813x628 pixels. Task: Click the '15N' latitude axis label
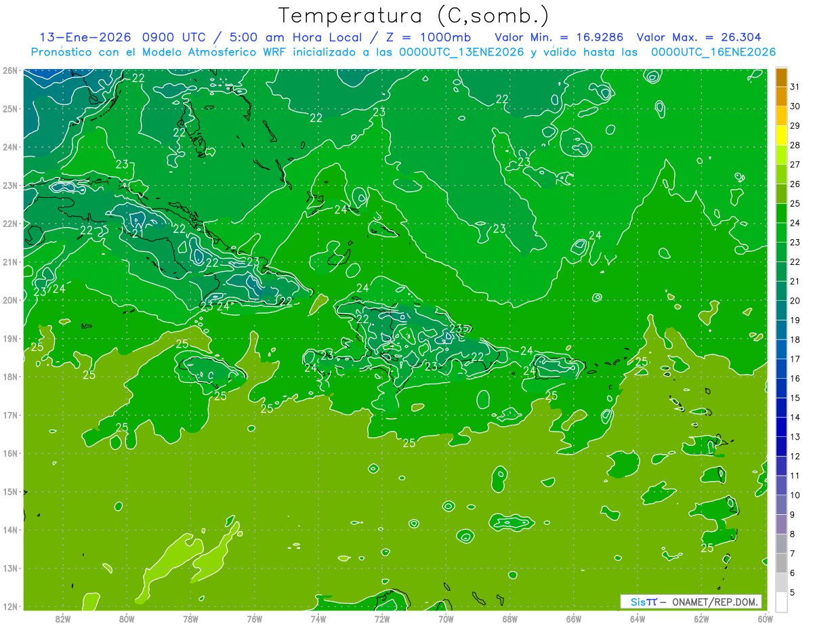9,492
